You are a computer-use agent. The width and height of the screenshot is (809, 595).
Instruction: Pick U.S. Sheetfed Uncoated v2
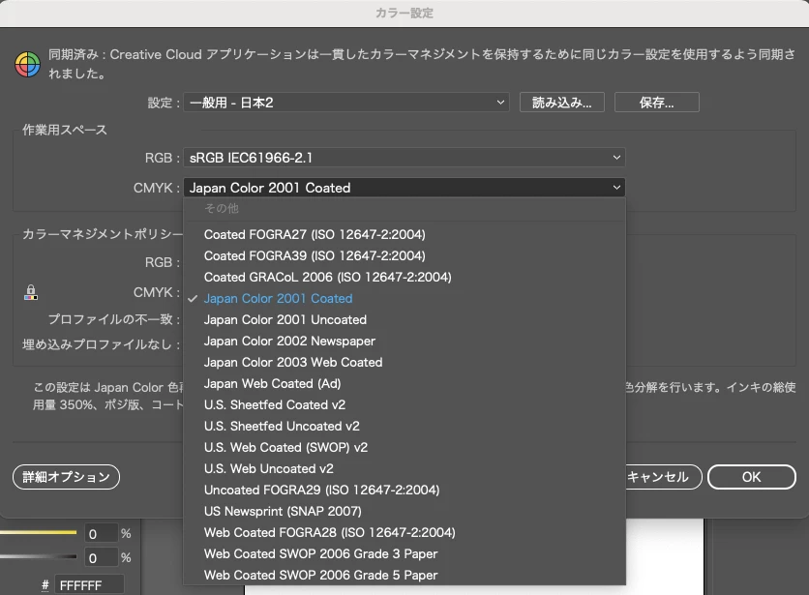click(404, 426)
